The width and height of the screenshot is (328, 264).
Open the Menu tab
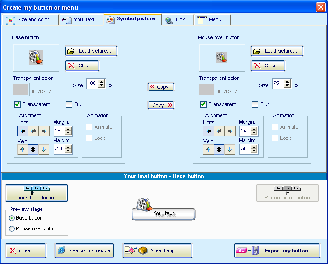tap(212, 20)
